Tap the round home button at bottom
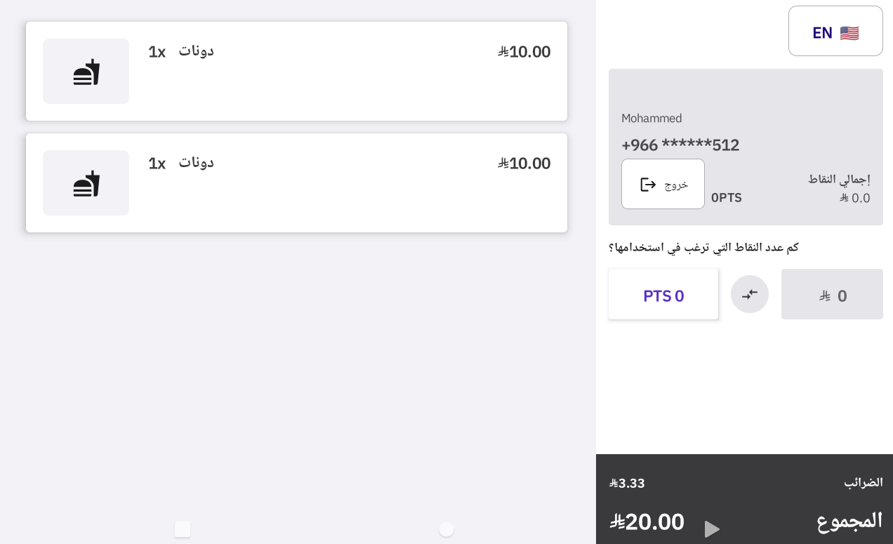Viewport: 893px width, 544px height. pyautogui.click(x=446, y=529)
